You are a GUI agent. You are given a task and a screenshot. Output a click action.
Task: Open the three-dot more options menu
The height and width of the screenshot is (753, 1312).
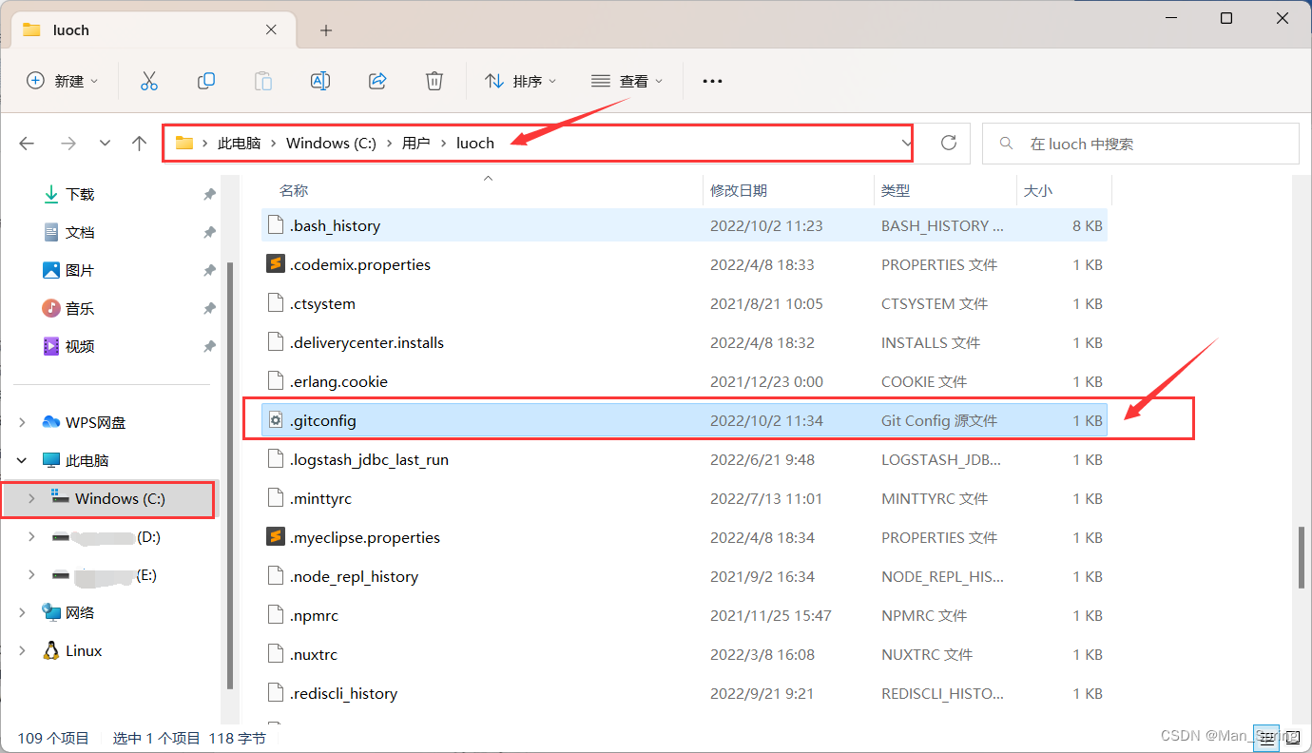(x=712, y=81)
